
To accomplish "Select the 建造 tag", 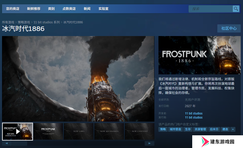I will click(225, 129).
